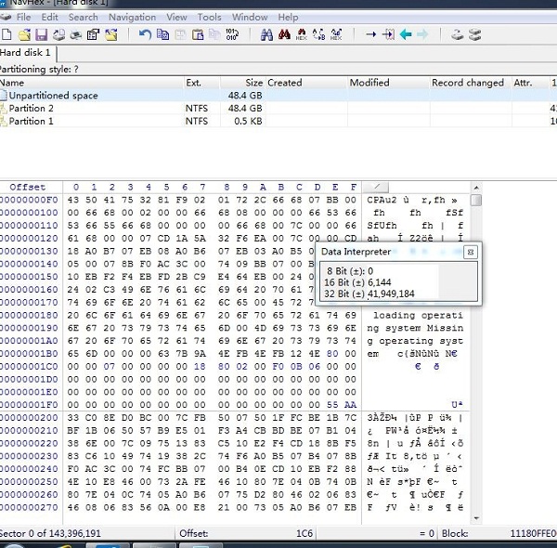Viewport: 557px width, 548px height.
Task: Click the Attr. column header
Action: click(530, 83)
